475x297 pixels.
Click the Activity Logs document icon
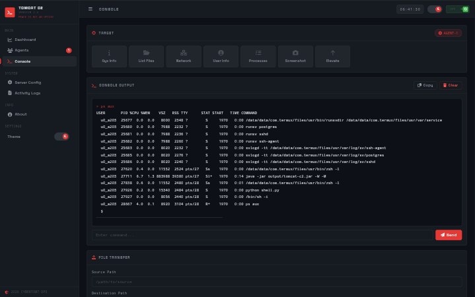click(x=10, y=93)
